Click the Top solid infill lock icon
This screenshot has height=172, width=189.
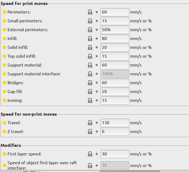[x=90, y=56]
